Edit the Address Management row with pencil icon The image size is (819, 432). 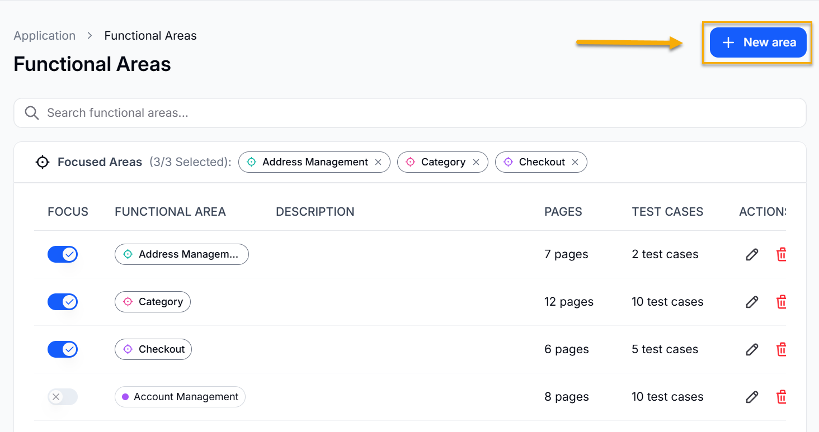coord(752,255)
